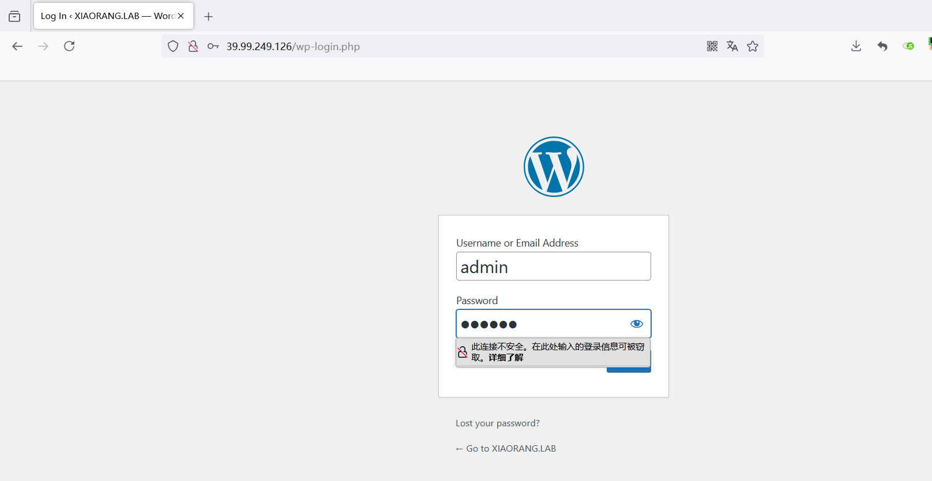Screen dimensions: 932x481
Task: Click the crossed lock icon in warning popup
Action: point(463,352)
